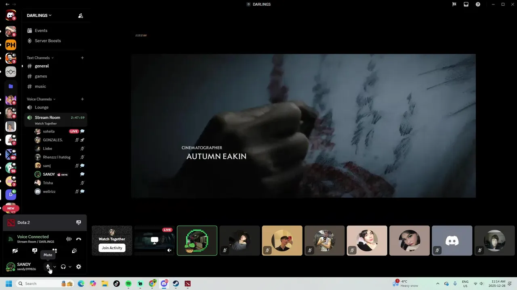Select samj in voice member list
This screenshot has width=517, height=290.
60,166
